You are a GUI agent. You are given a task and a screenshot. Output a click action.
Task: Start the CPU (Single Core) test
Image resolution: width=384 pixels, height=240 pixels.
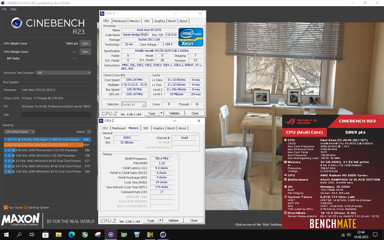85,52
